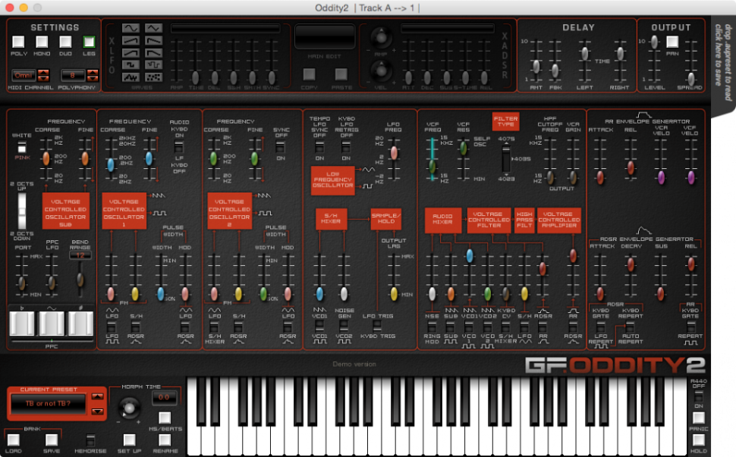Click the output LEVEL slider handle

(x=653, y=42)
